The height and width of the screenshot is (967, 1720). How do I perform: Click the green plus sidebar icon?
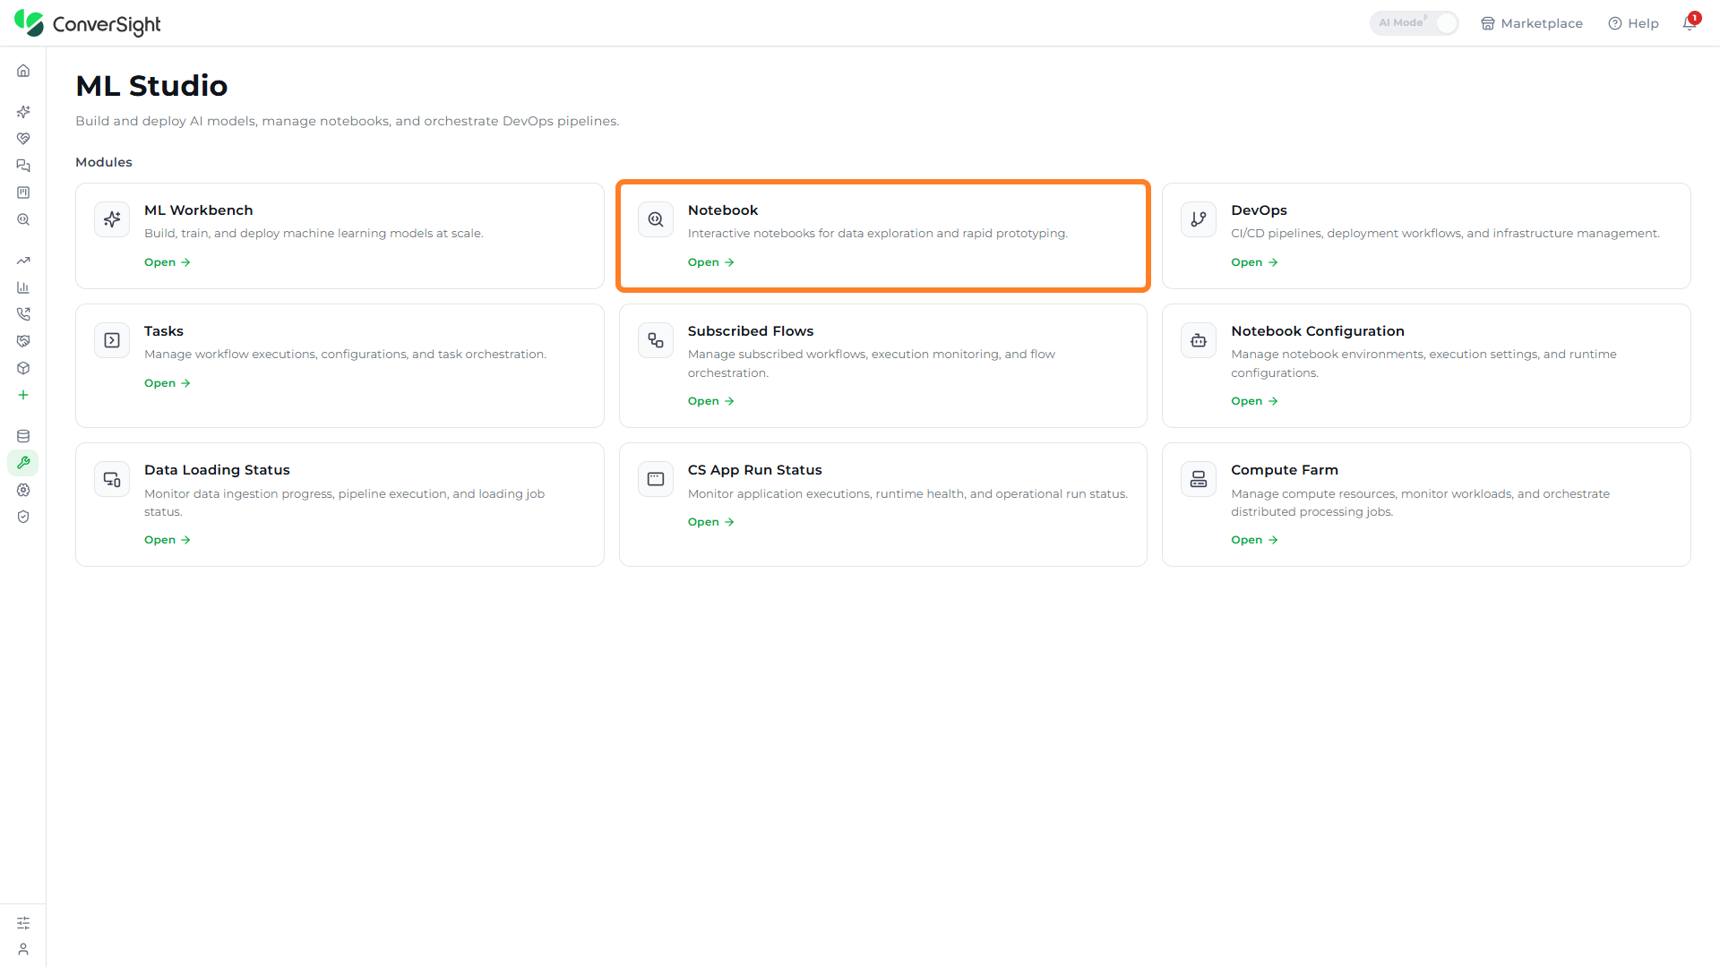[23, 395]
